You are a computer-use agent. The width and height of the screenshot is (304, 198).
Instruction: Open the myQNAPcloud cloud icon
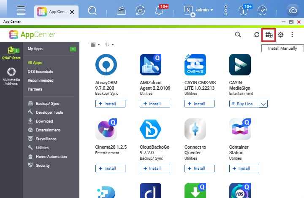293,10
